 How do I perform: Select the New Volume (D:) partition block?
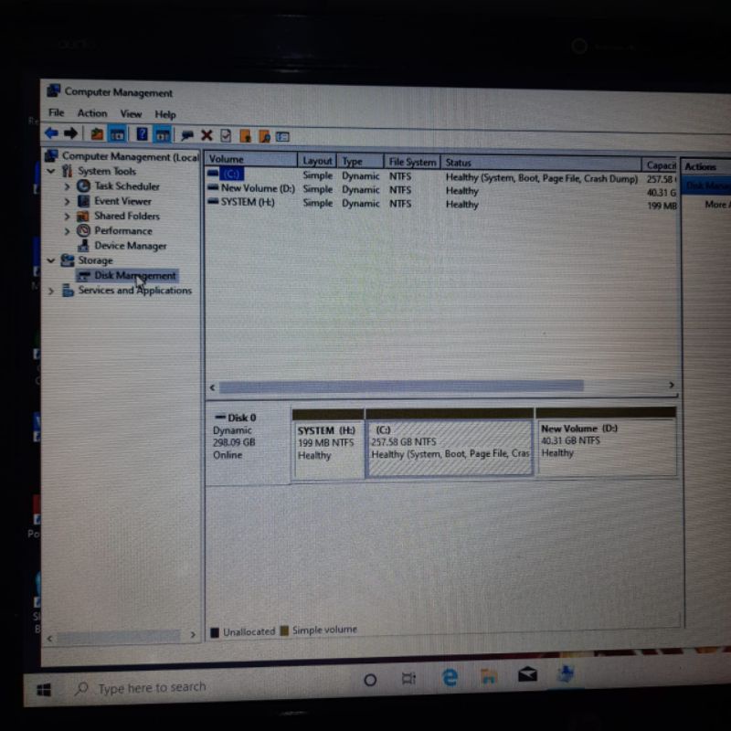[x=605, y=444]
